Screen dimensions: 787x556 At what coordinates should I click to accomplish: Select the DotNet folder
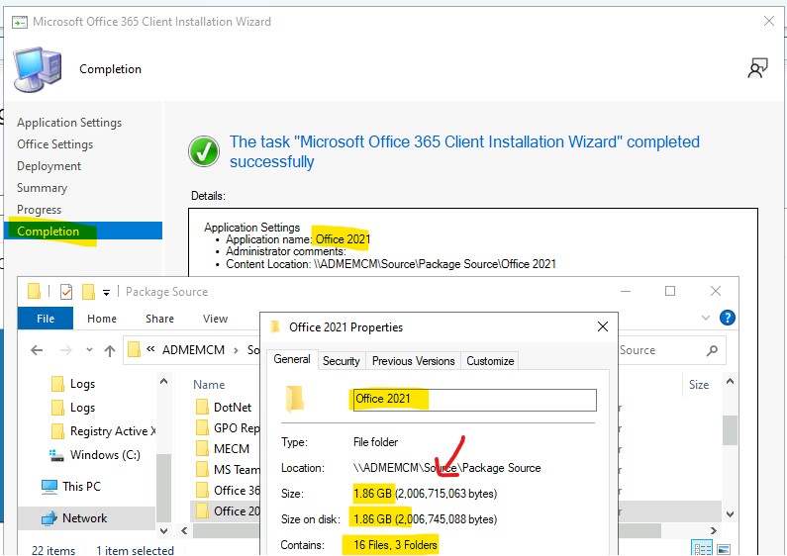(x=224, y=407)
